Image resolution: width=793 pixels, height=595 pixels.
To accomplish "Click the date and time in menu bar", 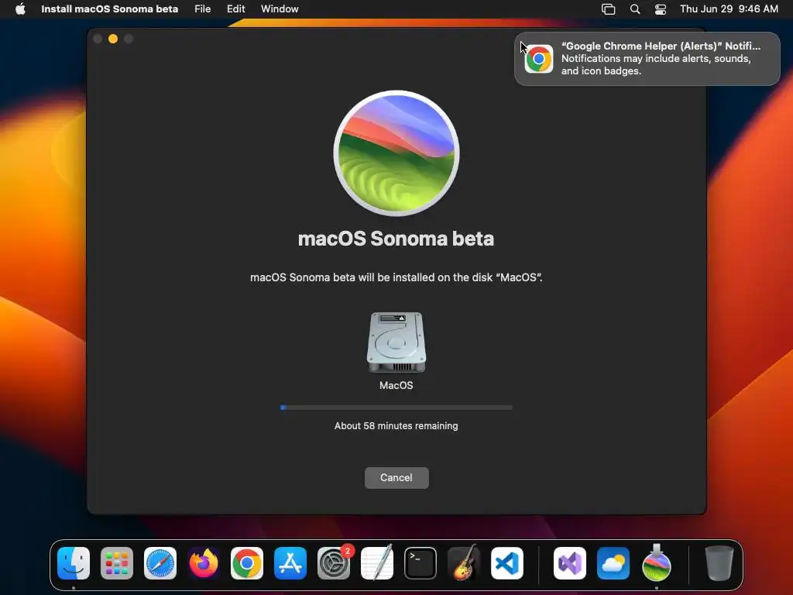I will (x=729, y=9).
